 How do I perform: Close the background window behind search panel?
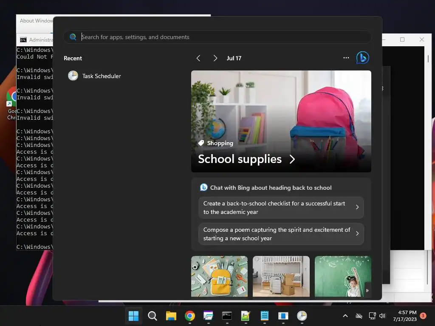pos(422,39)
